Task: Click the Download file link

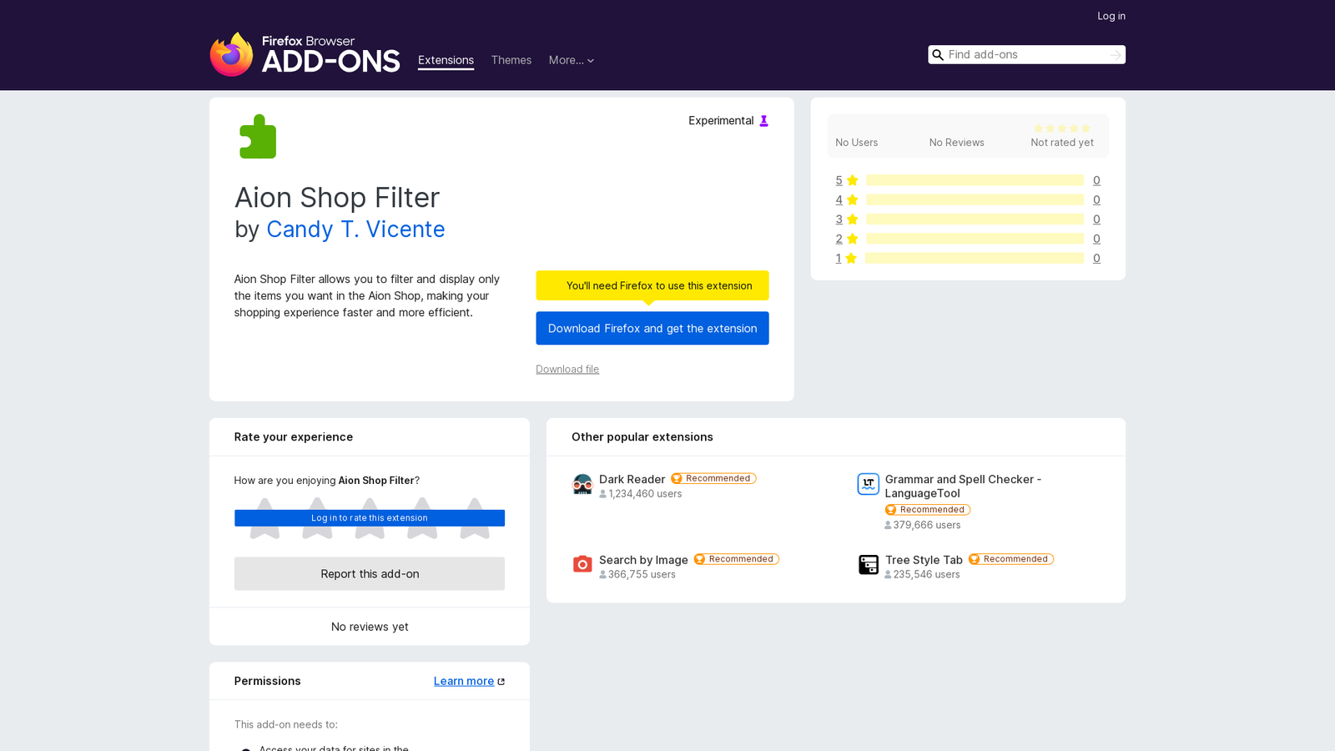Action: click(567, 369)
